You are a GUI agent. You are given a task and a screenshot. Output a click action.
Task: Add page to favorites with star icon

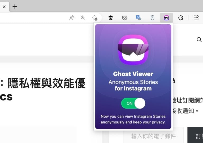click(x=95, y=18)
